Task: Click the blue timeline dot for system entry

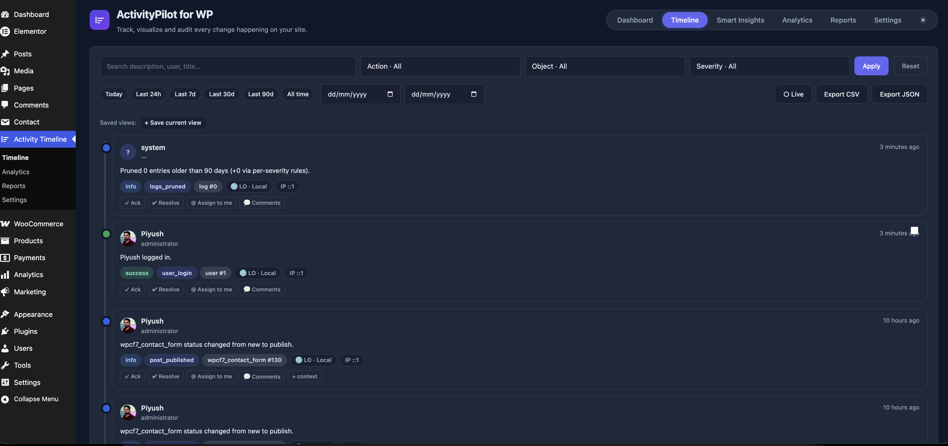Action: [x=106, y=148]
